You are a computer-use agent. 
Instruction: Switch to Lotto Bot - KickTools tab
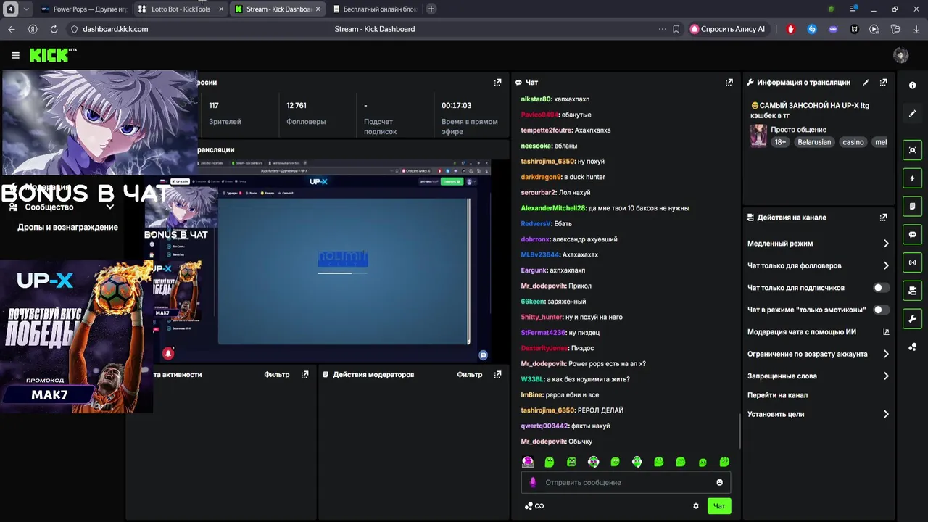(181, 9)
